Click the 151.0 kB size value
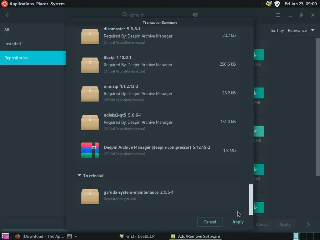This screenshot has width=320, height=240. [x=228, y=122]
